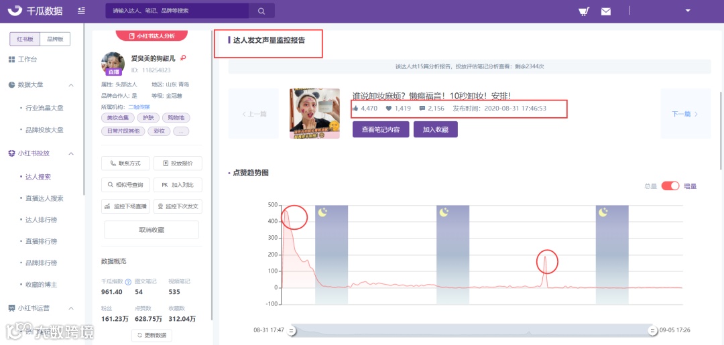Open 行业流量大盘 menu item
This screenshot has width=724, height=345.
click(44, 108)
